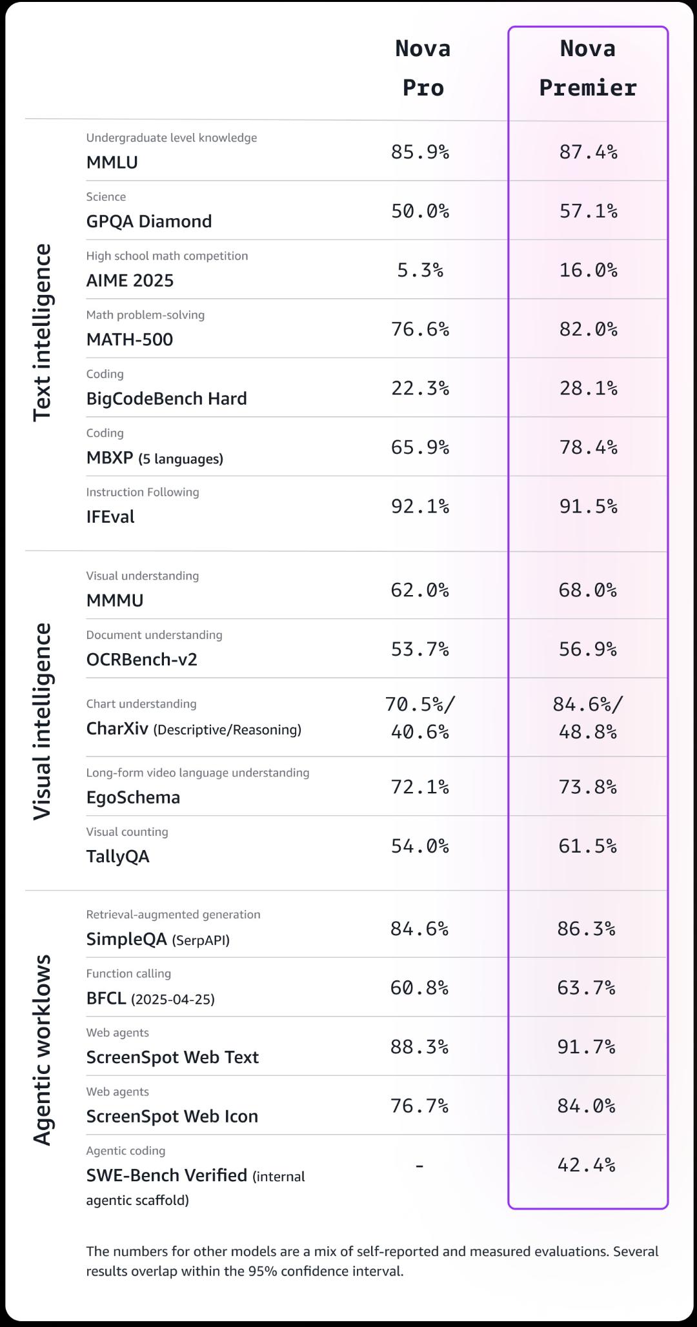The height and width of the screenshot is (1327, 697).
Task: Click the GPQA Diamond row label
Action: (x=149, y=221)
